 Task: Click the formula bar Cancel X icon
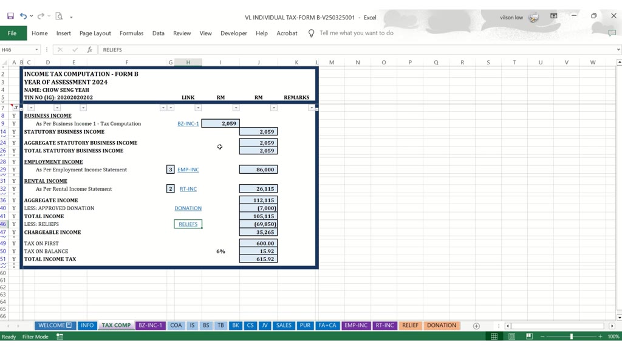[60, 50]
